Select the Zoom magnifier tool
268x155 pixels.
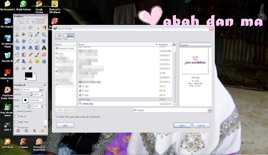click(x=44, y=34)
